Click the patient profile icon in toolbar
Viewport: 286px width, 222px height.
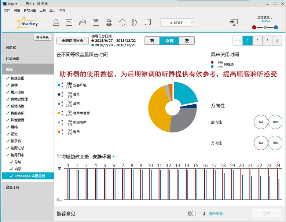click(x=56, y=22)
